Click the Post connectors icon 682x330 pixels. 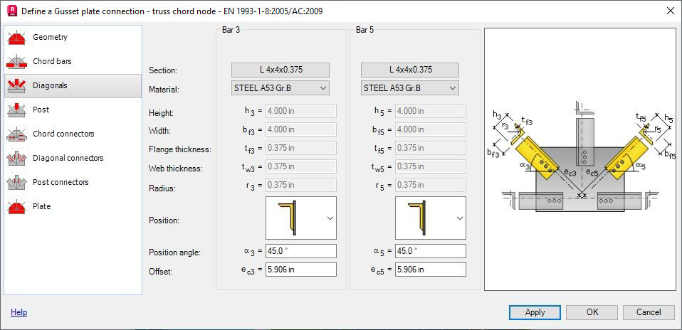click(x=17, y=182)
